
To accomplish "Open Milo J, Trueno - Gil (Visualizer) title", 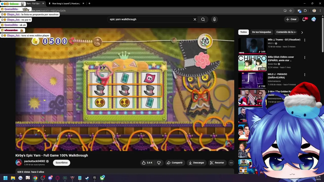I will 284,40.
